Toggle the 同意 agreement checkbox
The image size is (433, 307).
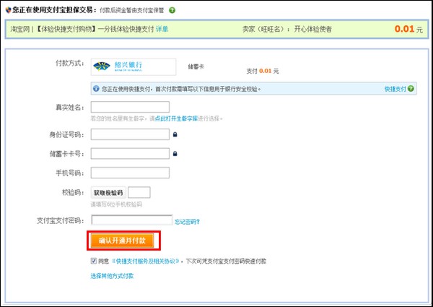(x=94, y=261)
